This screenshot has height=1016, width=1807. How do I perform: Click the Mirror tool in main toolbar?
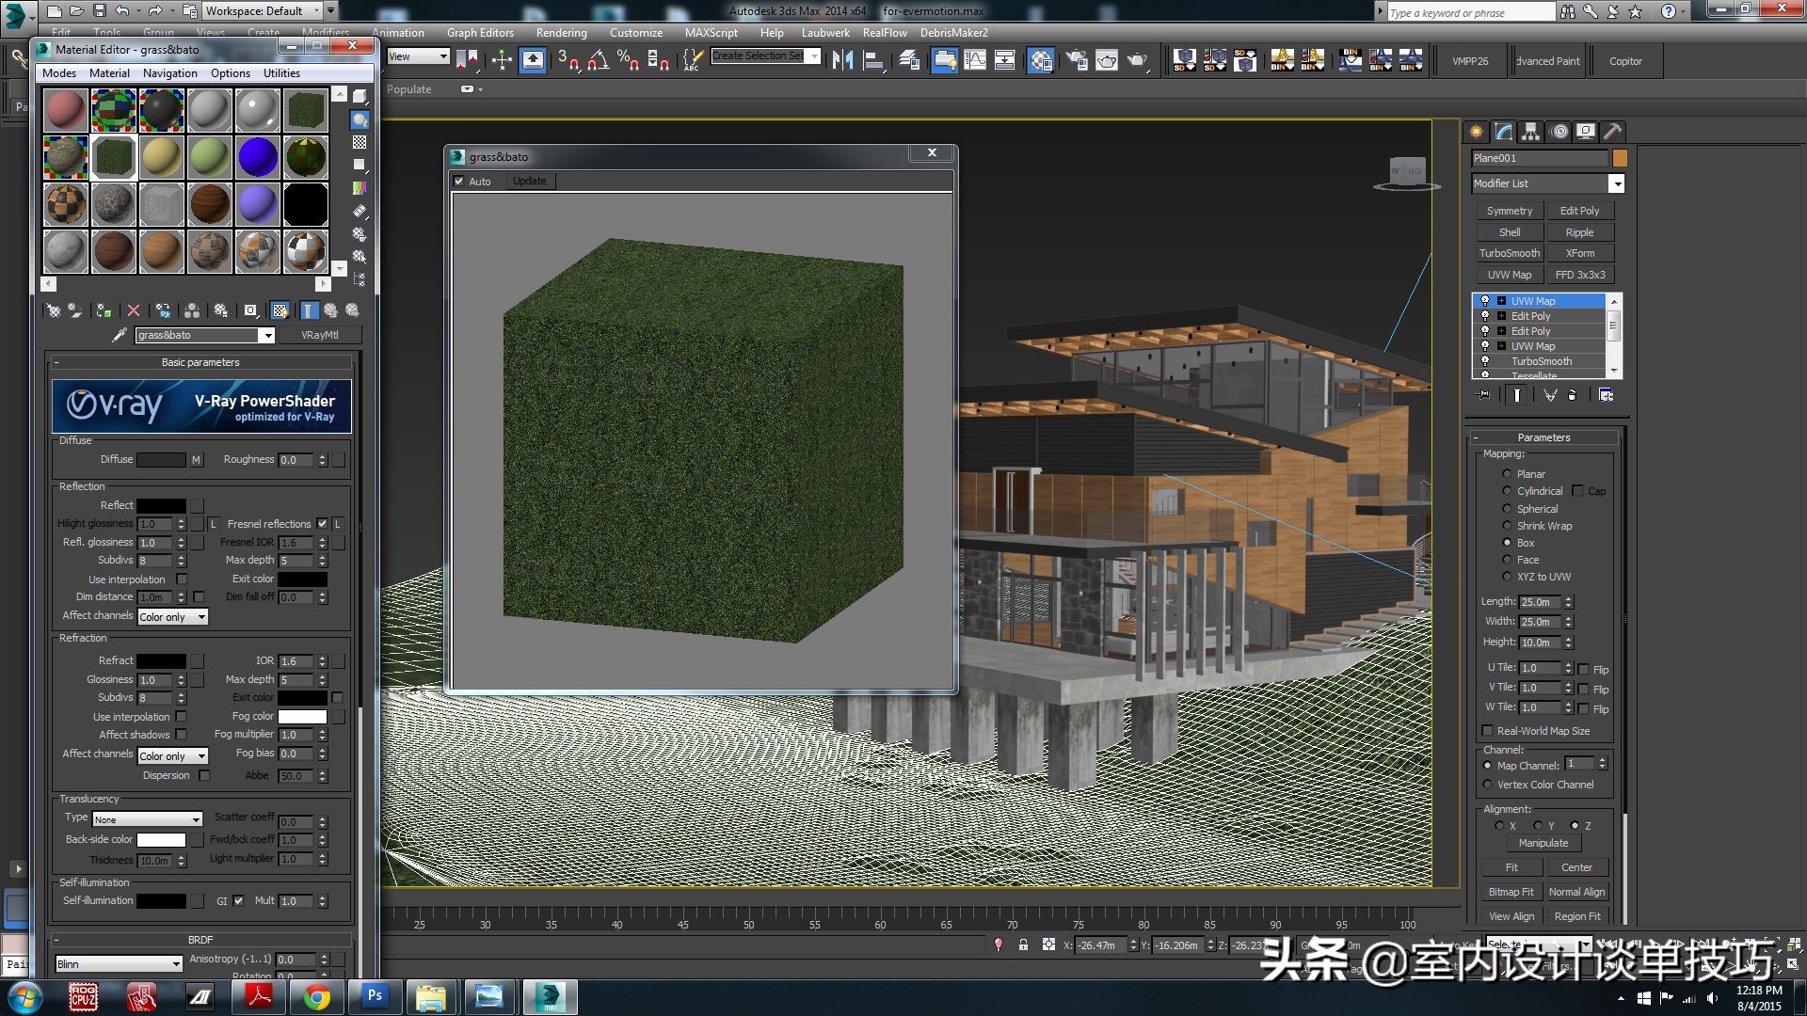click(x=842, y=61)
